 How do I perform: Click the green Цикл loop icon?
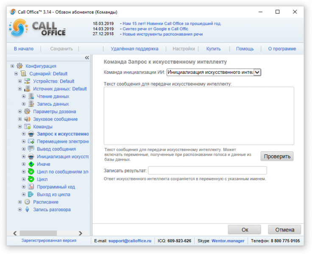(x=31, y=179)
